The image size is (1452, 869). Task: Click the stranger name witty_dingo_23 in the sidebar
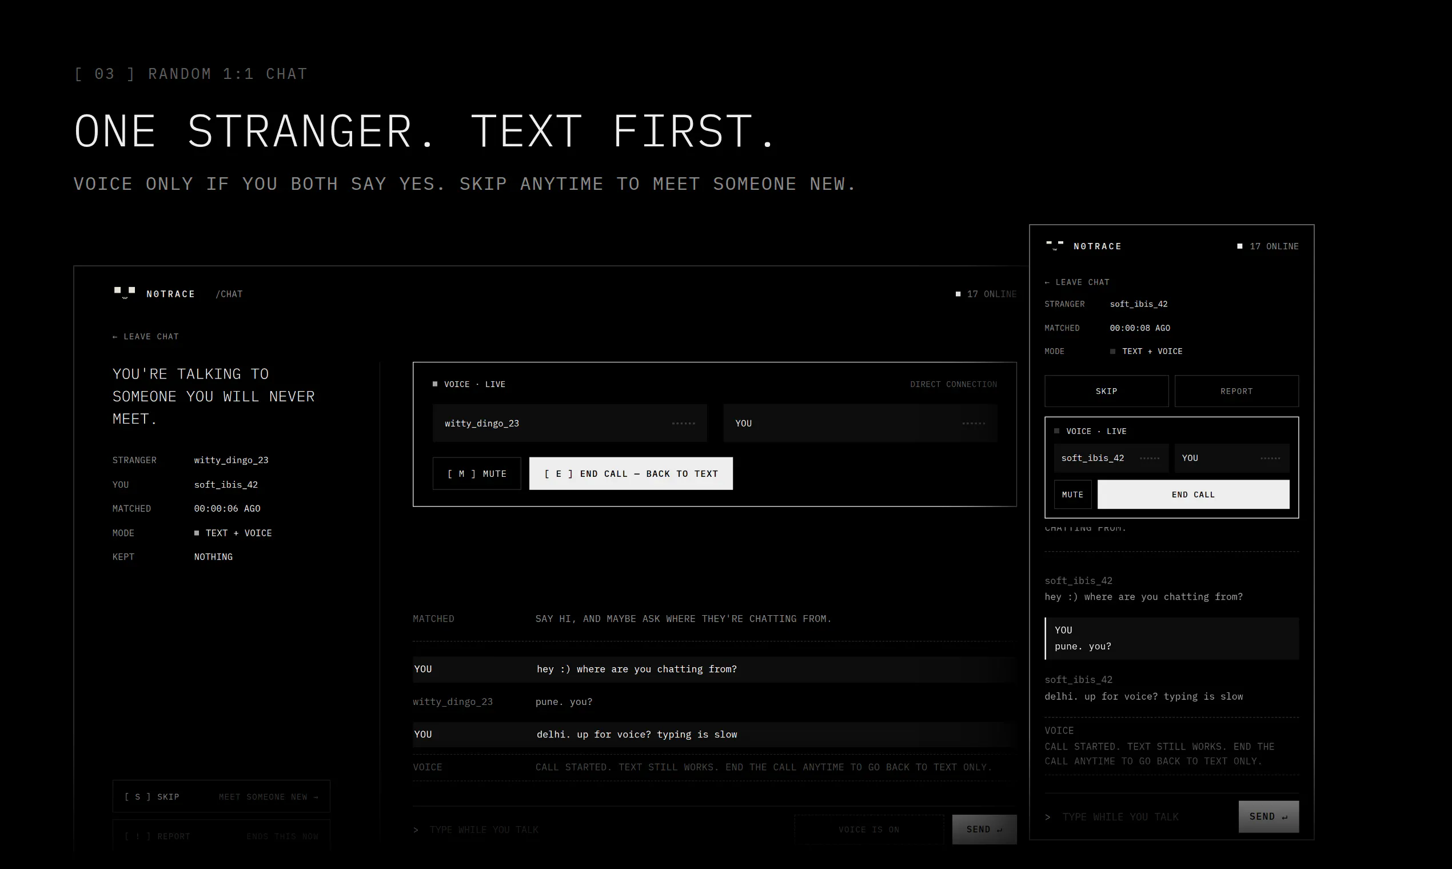[x=232, y=460]
